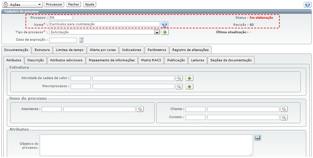Click the globe icon beside the Nome field
313x158 pixels.
click(x=165, y=25)
